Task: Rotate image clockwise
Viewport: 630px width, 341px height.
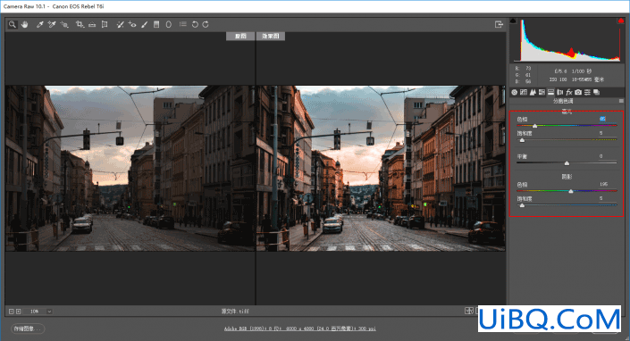Action: [x=206, y=24]
